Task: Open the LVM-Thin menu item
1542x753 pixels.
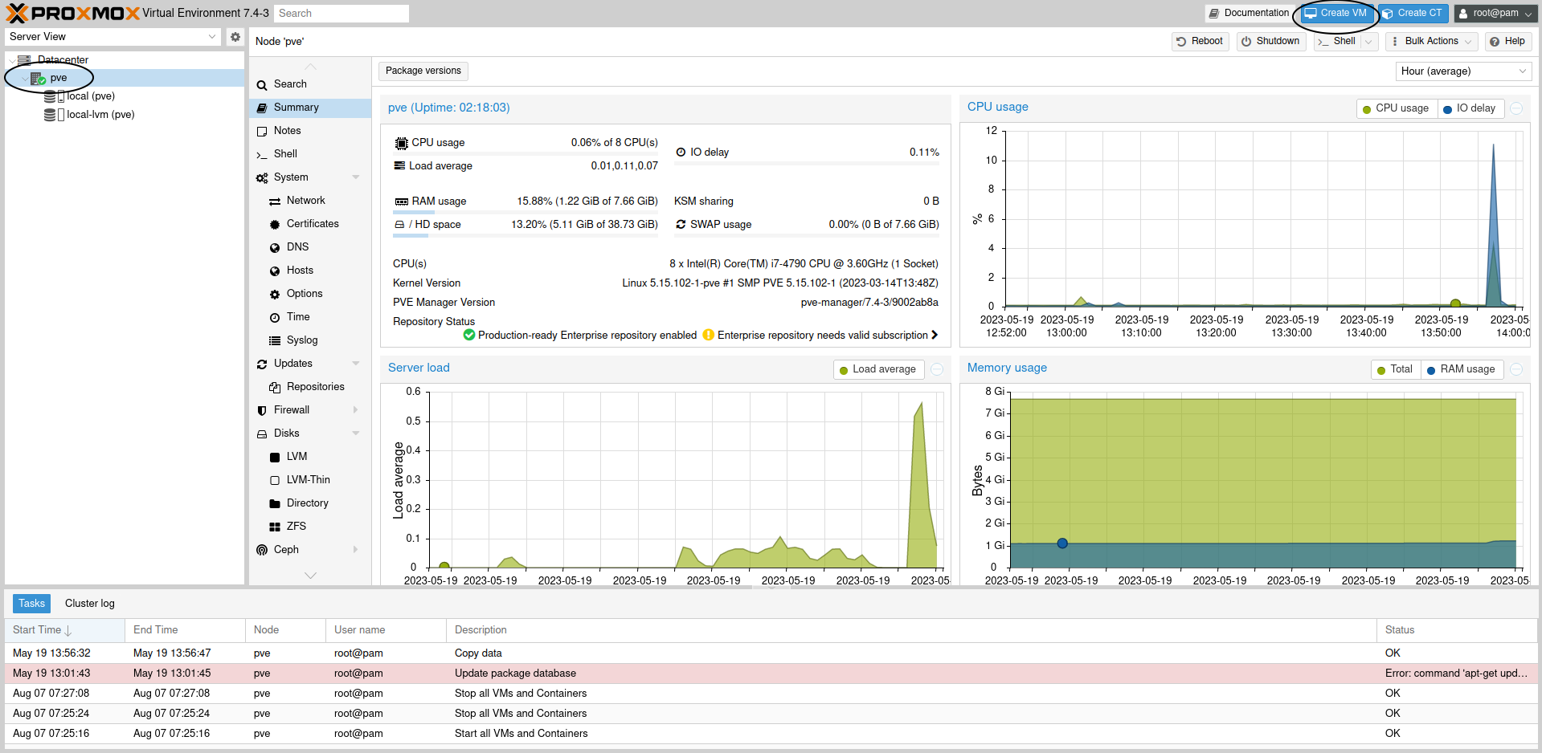Action: point(310,480)
